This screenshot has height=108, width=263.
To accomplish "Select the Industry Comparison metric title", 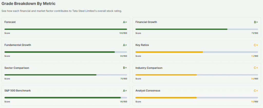I will [x=149, y=68].
